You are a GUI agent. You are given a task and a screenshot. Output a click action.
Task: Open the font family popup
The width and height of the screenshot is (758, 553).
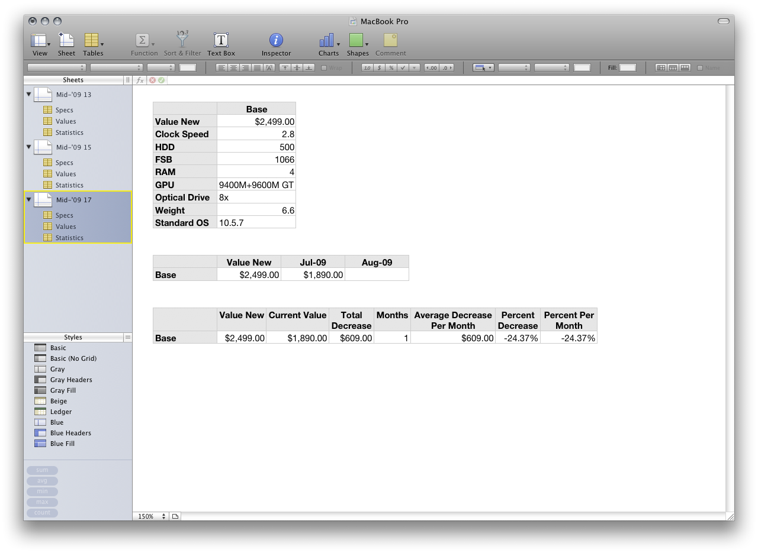(57, 68)
